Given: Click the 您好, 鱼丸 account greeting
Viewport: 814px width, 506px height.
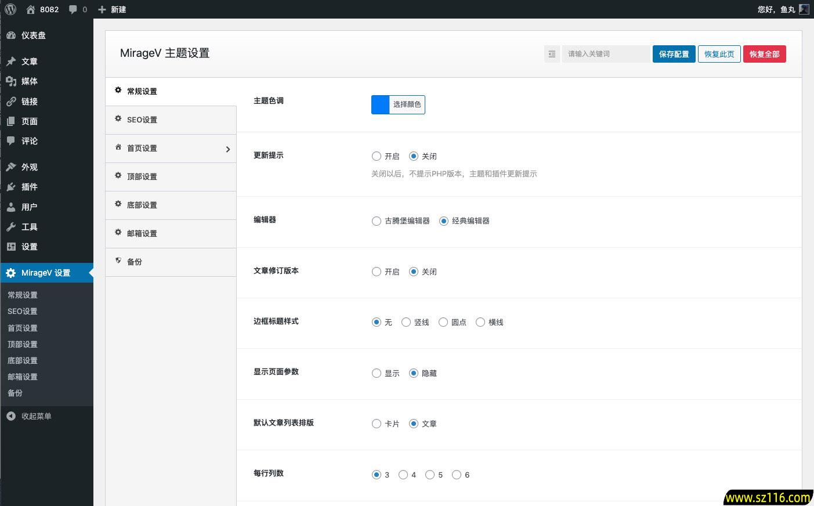Looking at the screenshot, I should point(776,9).
